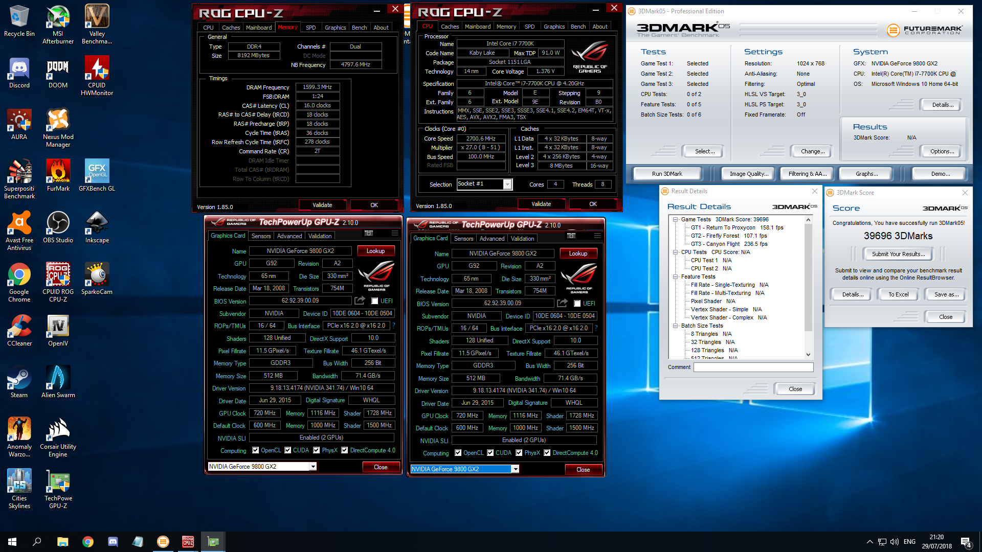
Task: Open Inkscape desktop shortcut
Action: coord(97,227)
